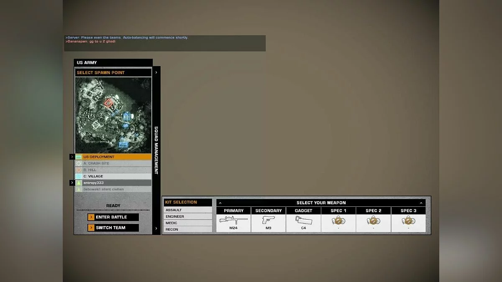Click the locked SPEC 3 slot icon
This screenshot has height=282, width=502.
point(408,221)
